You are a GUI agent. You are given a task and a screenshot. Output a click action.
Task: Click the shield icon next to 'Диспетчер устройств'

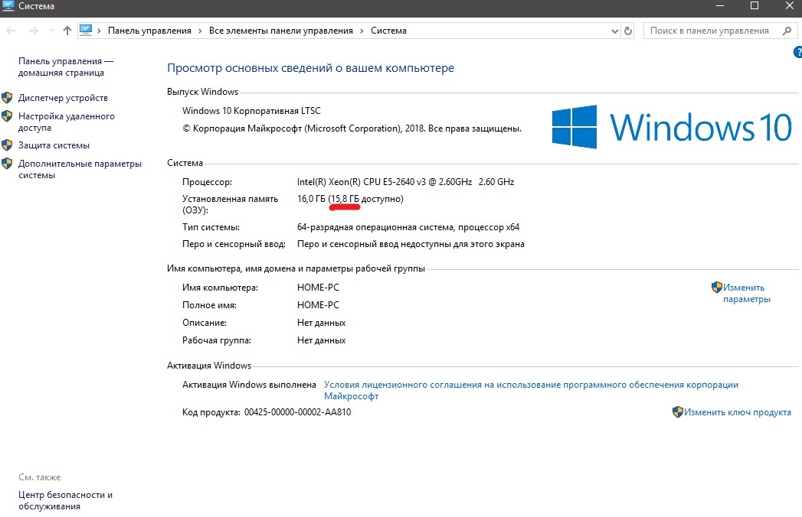click(x=7, y=97)
